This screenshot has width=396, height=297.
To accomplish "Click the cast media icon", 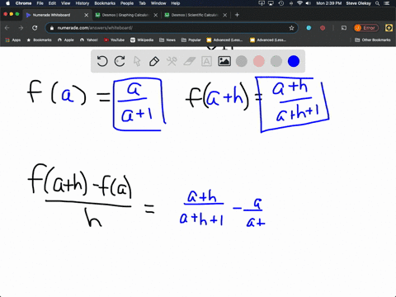I will coord(344,28).
